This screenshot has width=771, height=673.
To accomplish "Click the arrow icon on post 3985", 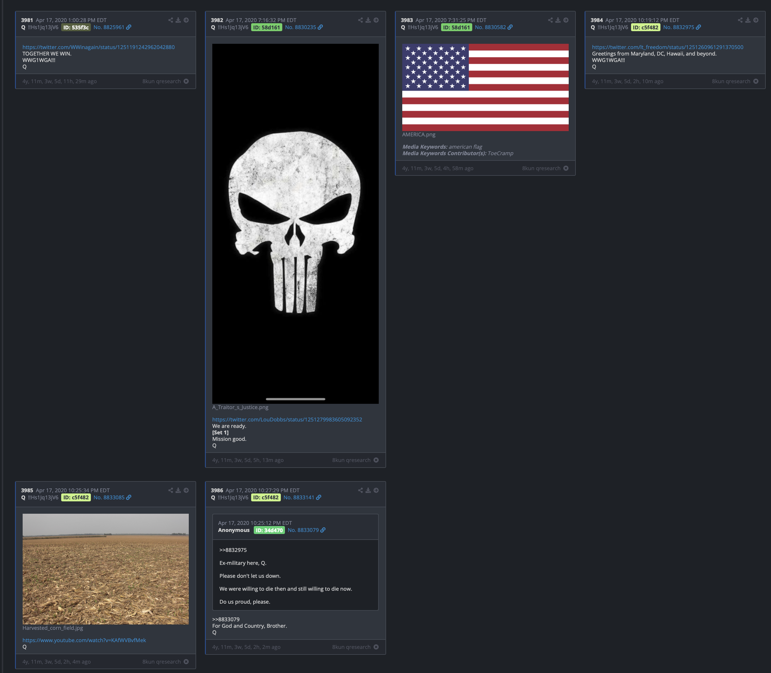I will [x=186, y=490].
